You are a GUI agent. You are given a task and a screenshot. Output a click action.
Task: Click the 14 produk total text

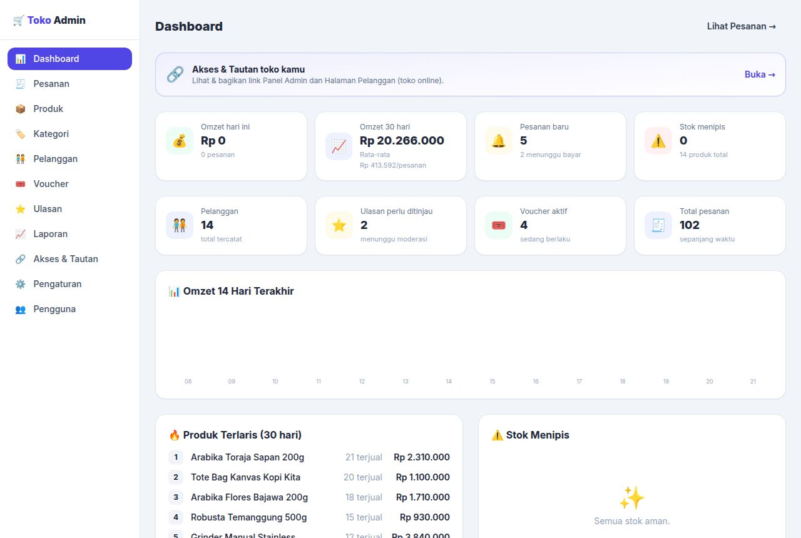[703, 155]
